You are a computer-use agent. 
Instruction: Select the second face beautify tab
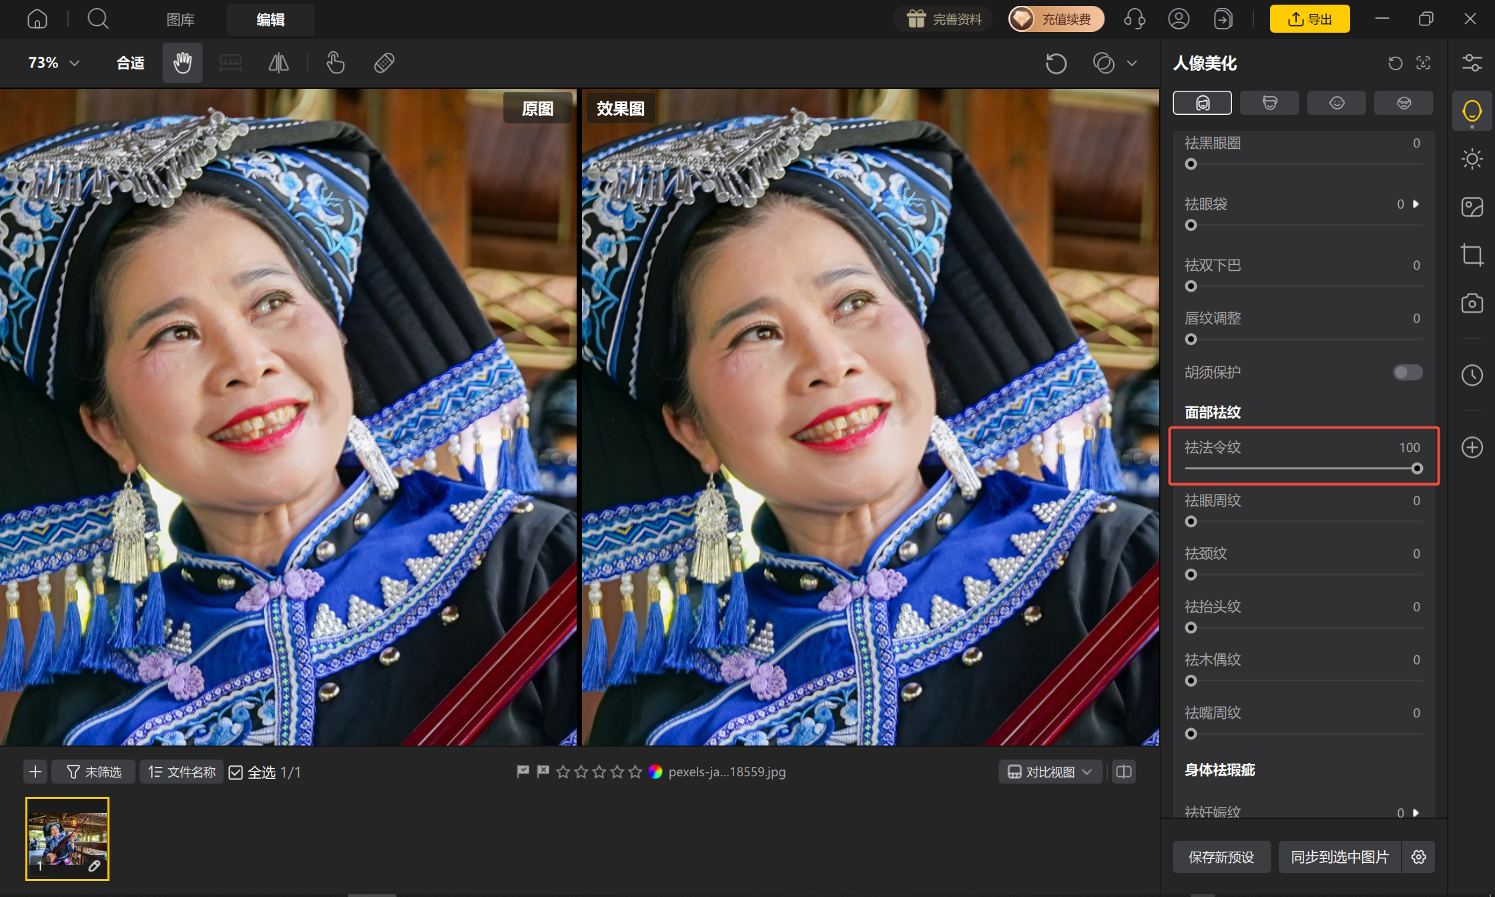click(1269, 103)
